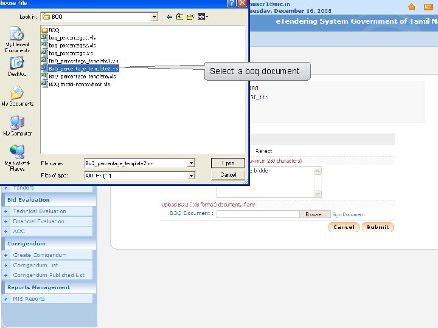The width and height of the screenshot is (438, 328).
Task: Click the Sign Document link
Action: pyautogui.click(x=348, y=214)
